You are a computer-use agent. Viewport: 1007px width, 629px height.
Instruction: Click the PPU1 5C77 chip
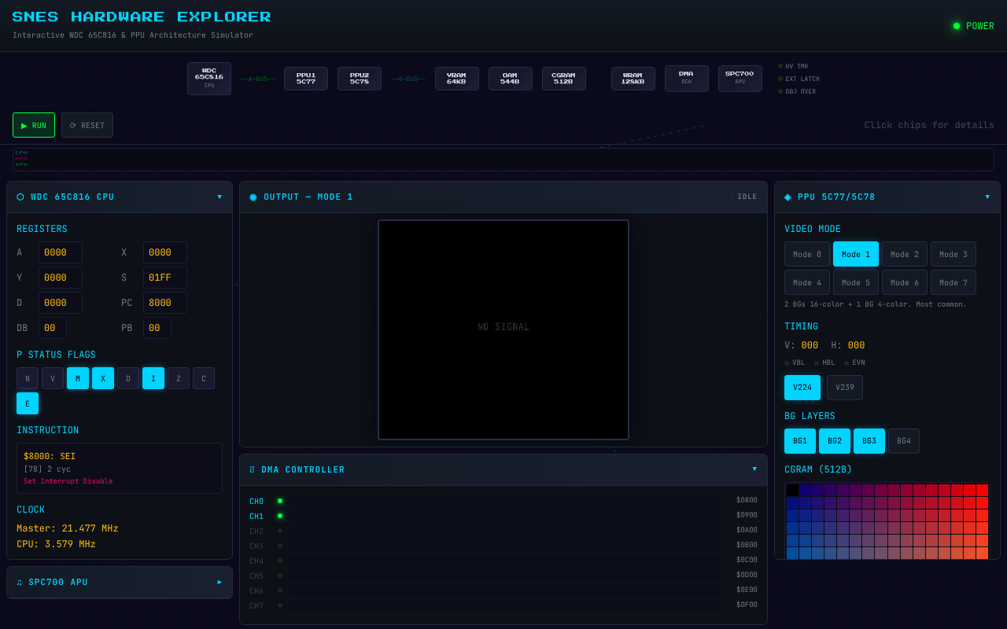(305, 78)
